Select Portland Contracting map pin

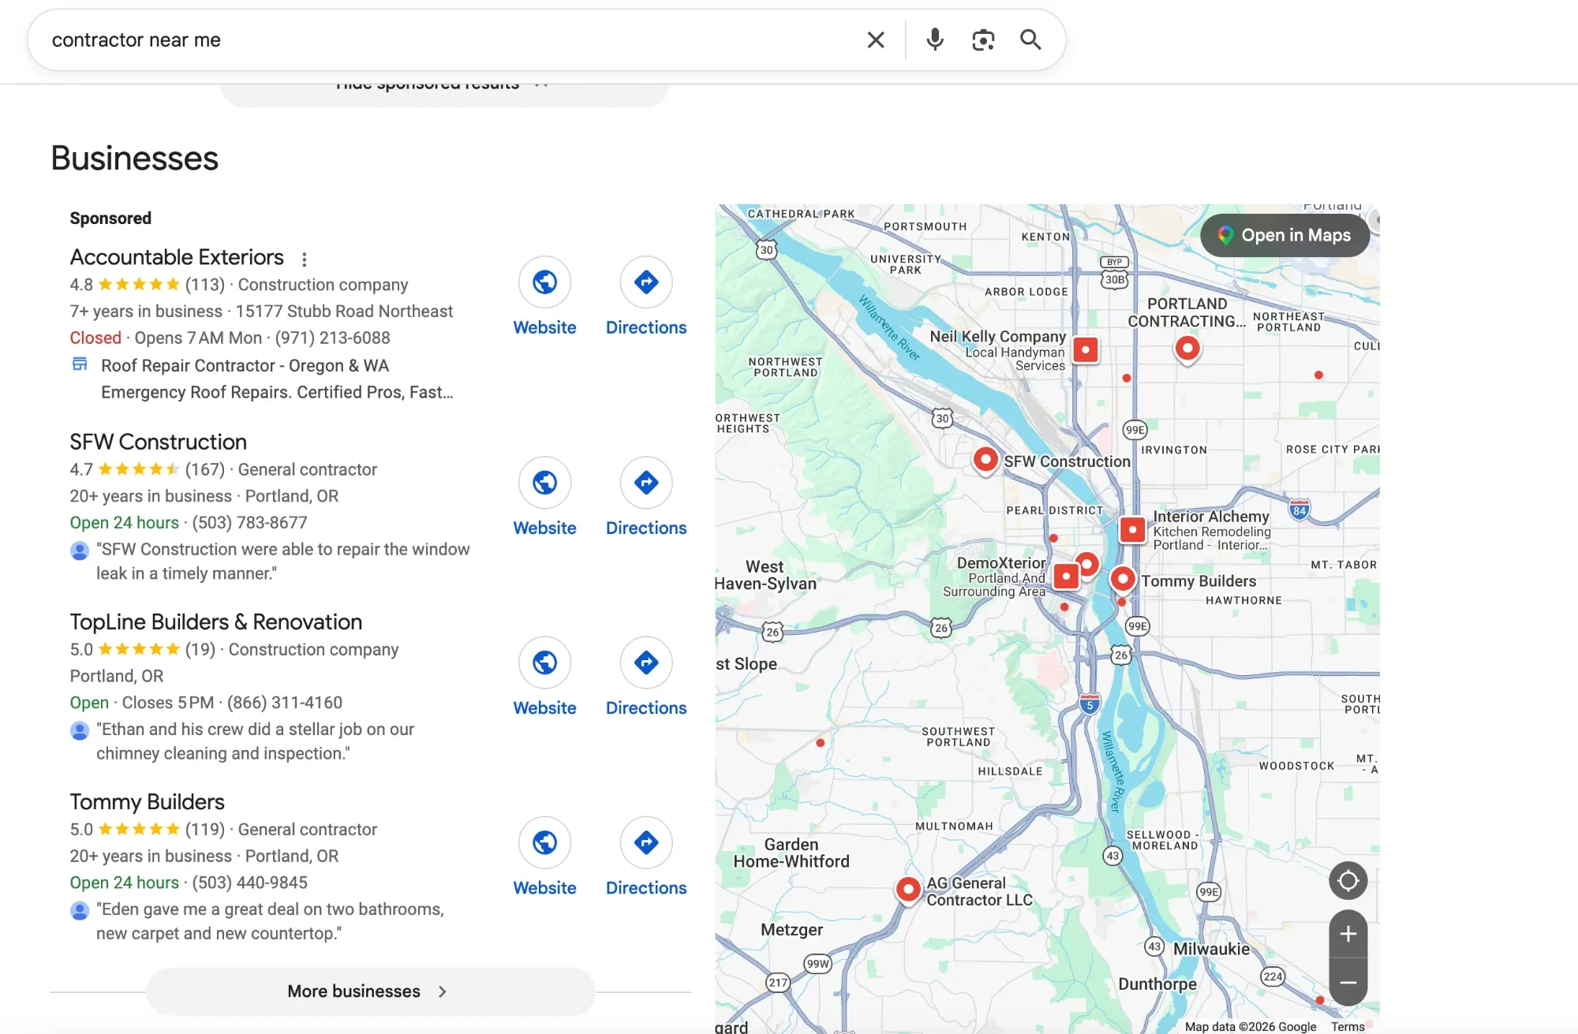click(1187, 349)
